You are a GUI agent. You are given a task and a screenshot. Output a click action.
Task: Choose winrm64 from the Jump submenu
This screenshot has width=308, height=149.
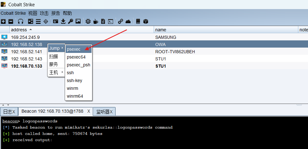pos(79,96)
